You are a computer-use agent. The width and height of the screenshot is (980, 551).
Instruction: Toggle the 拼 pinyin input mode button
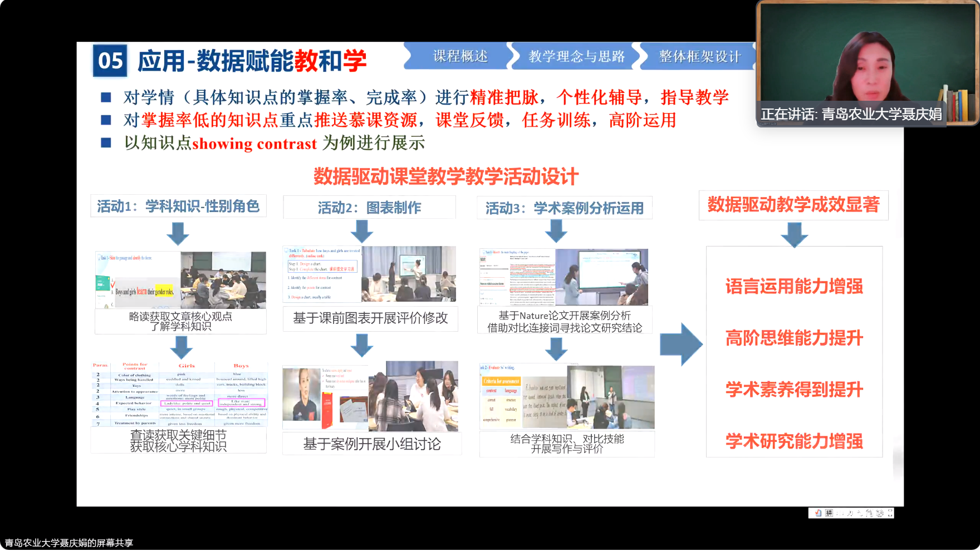[829, 513]
